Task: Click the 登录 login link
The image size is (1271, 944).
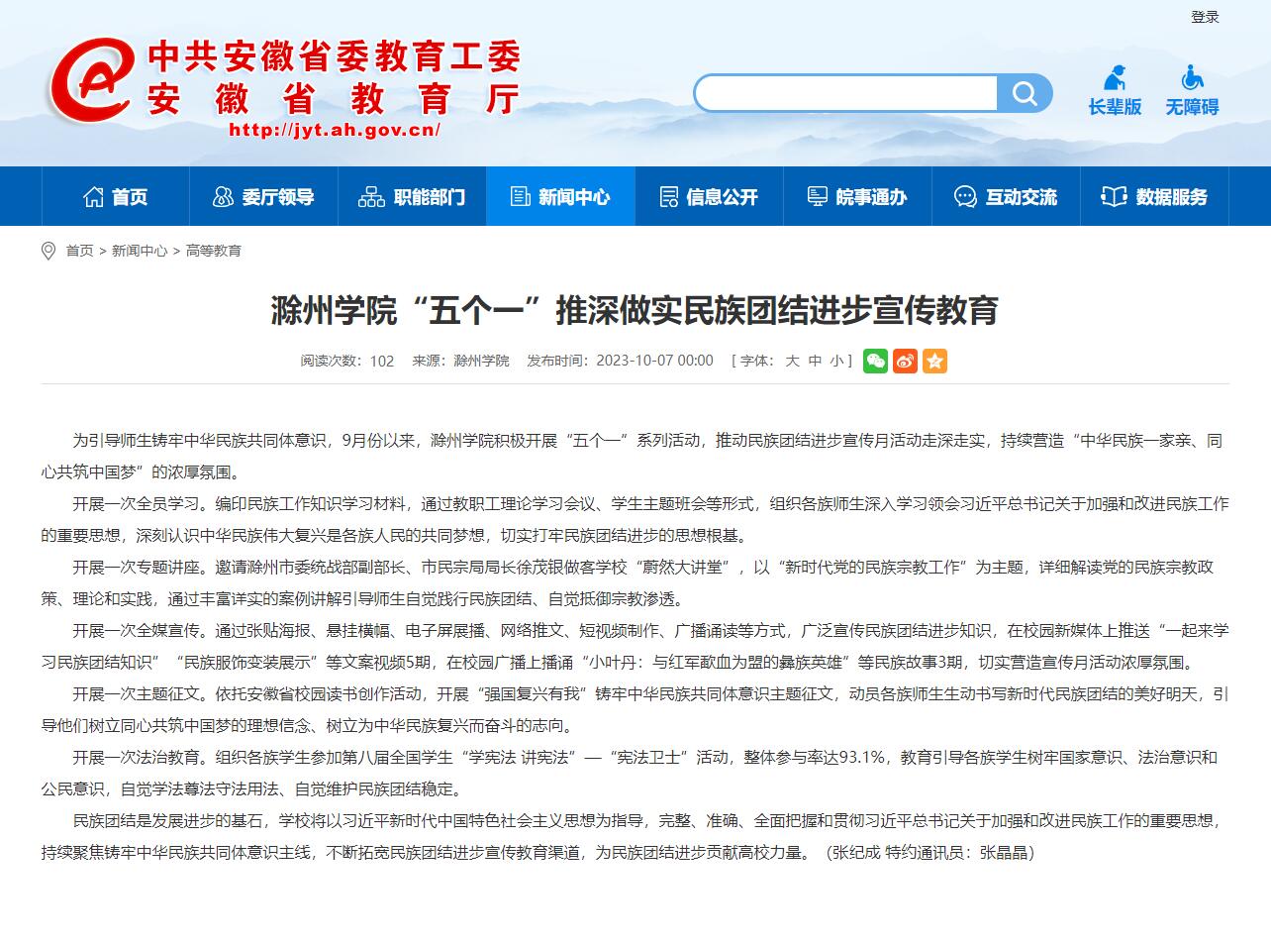Action: point(1205,17)
